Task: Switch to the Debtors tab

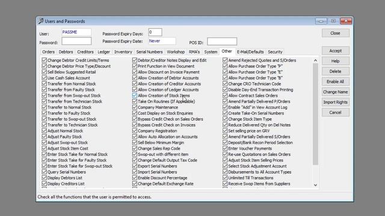Action: click(66, 52)
